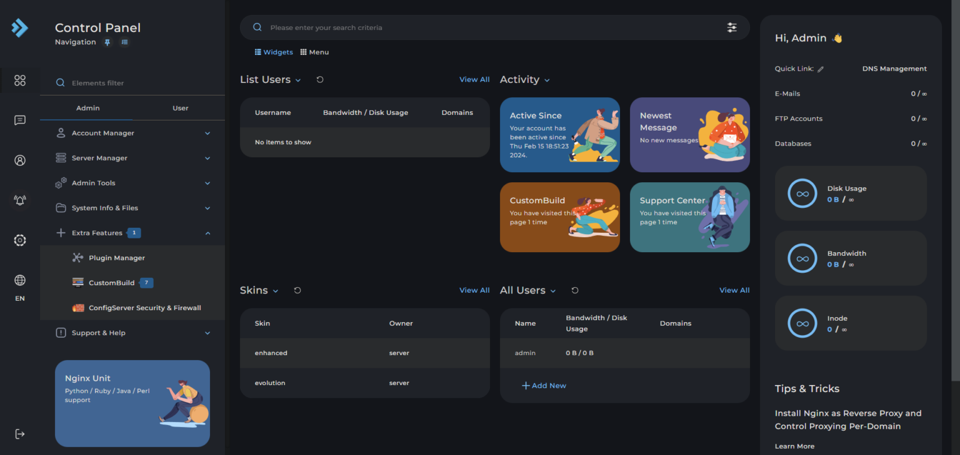The width and height of the screenshot is (960, 455).
Task: Click View All link for Skins
Action: pyautogui.click(x=474, y=290)
